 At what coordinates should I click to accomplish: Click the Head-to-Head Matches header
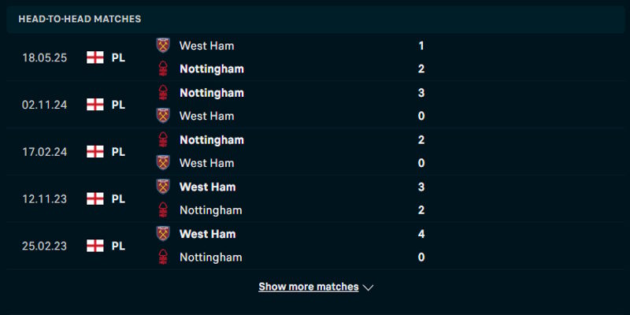(80, 18)
